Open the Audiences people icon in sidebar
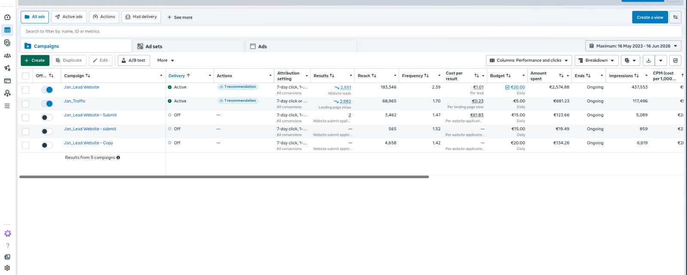The width and height of the screenshot is (687, 275). [x=7, y=55]
